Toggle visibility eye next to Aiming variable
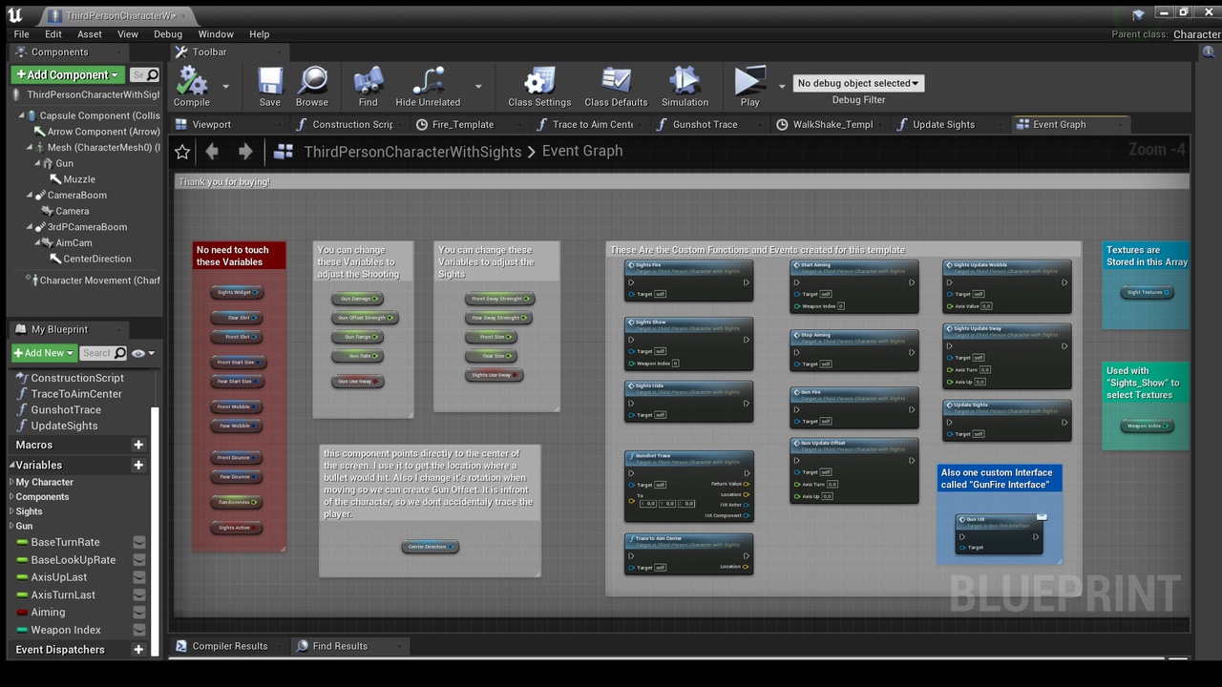1222x687 pixels. coord(139,613)
